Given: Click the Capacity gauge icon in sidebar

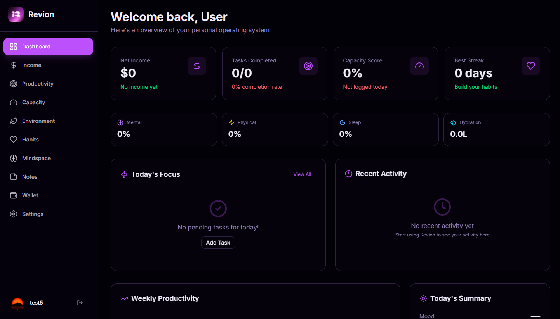Looking at the screenshot, I should 13,102.
